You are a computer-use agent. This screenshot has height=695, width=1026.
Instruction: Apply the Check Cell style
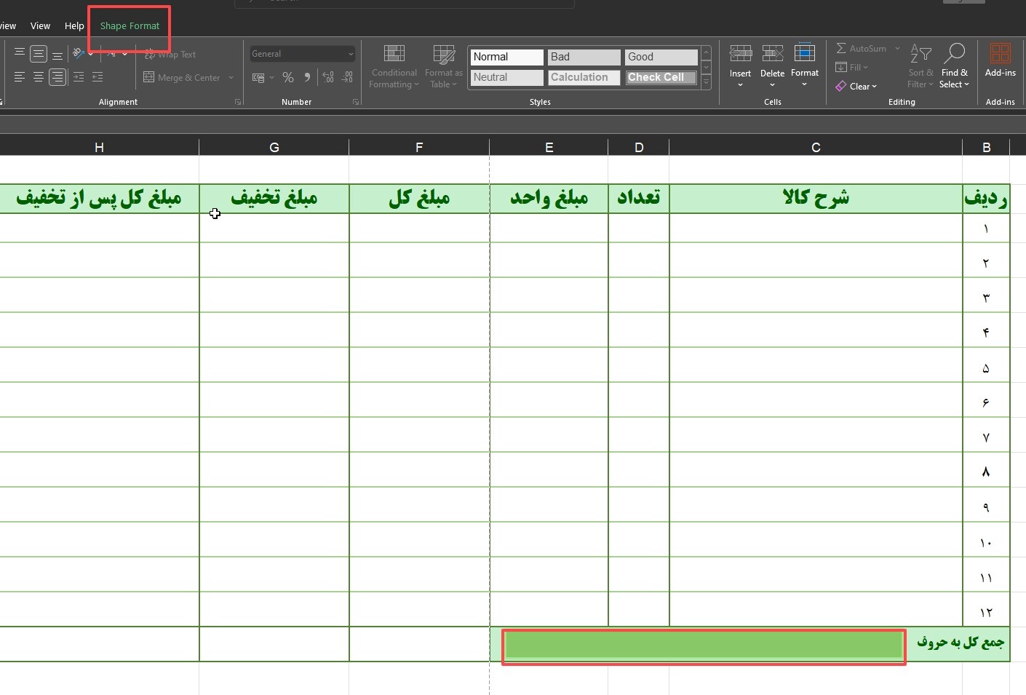[x=661, y=77]
